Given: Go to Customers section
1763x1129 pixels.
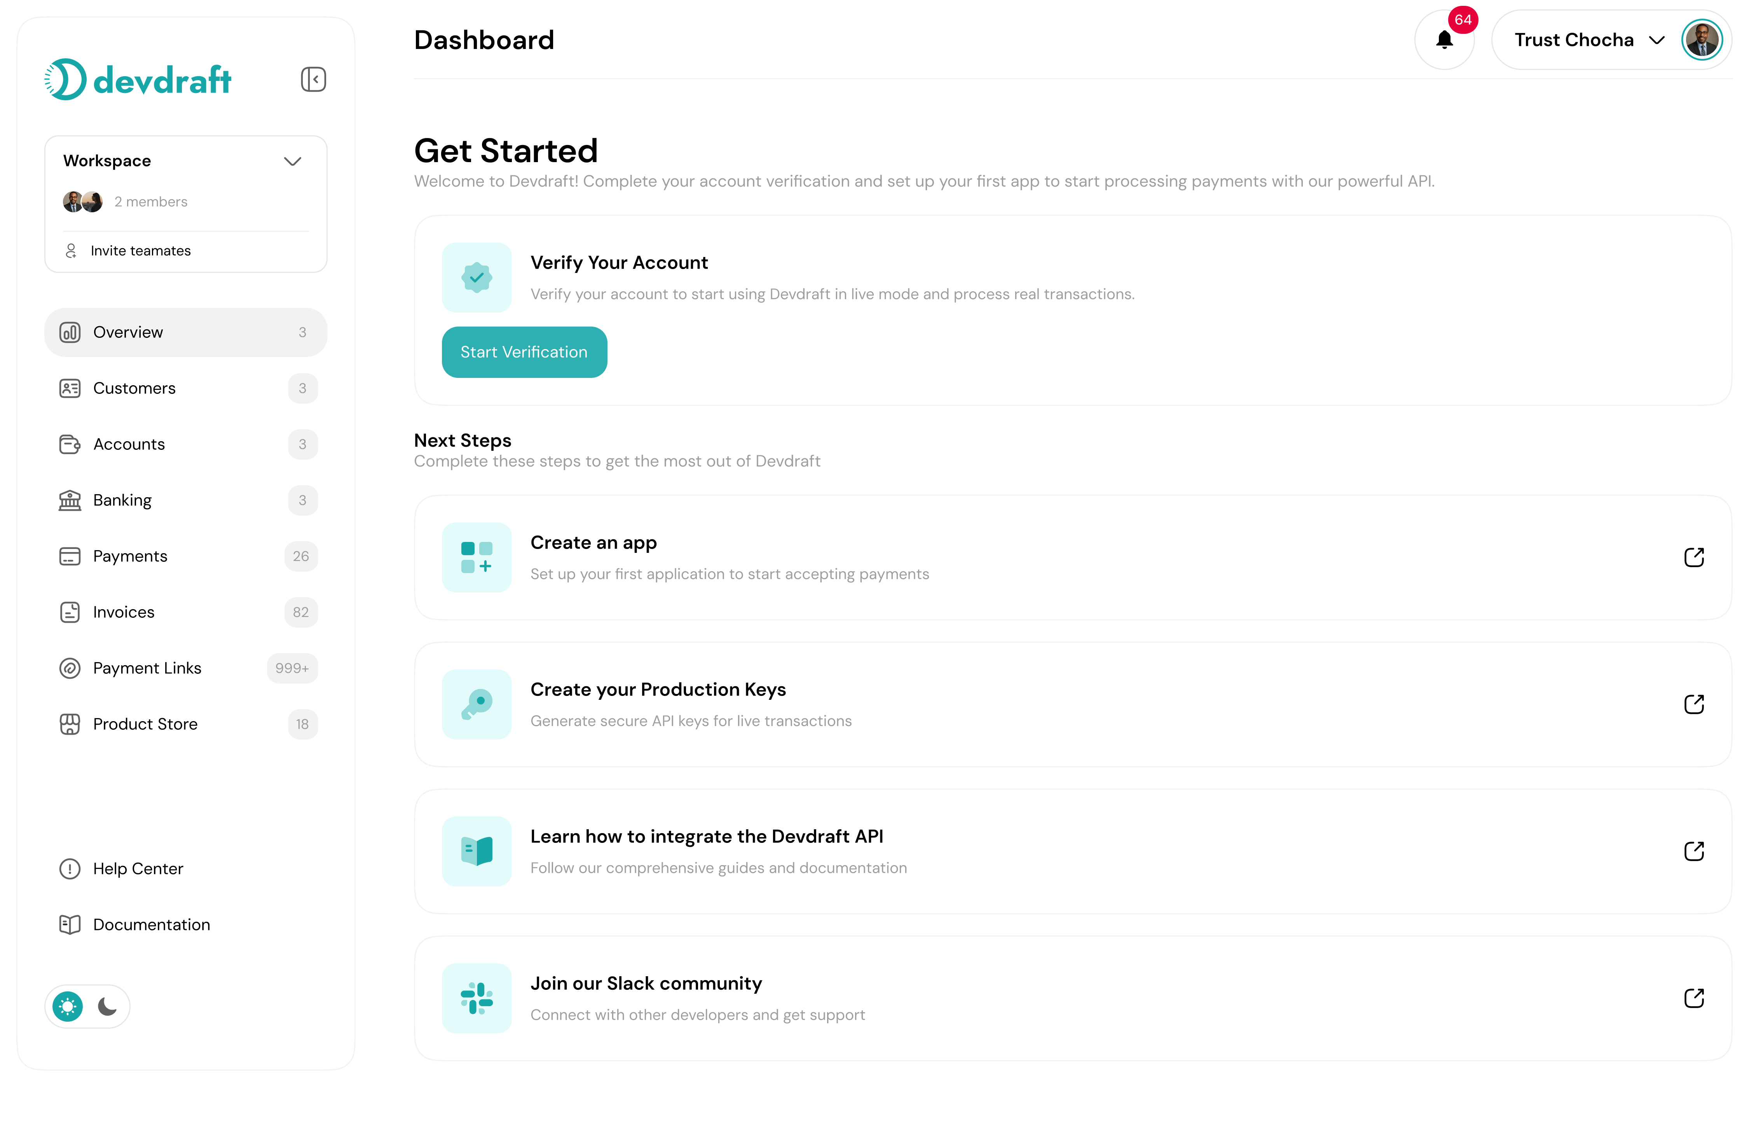Looking at the screenshot, I should [x=134, y=388].
